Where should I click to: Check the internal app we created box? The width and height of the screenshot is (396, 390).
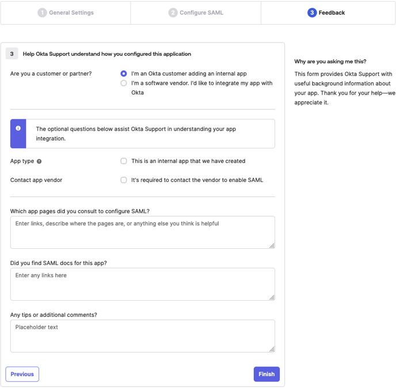coord(124,161)
